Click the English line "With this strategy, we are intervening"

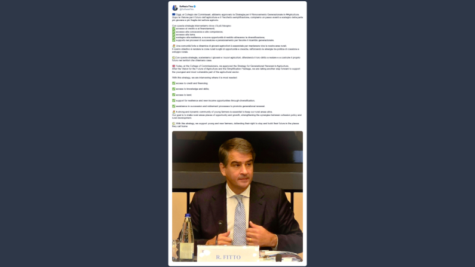coord(204,78)
